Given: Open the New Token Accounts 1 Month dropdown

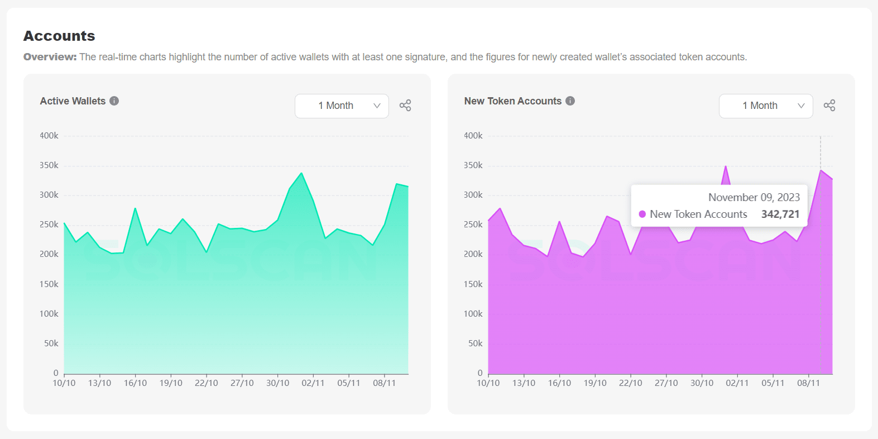Looking at the screenshot, I should (766, 106).
